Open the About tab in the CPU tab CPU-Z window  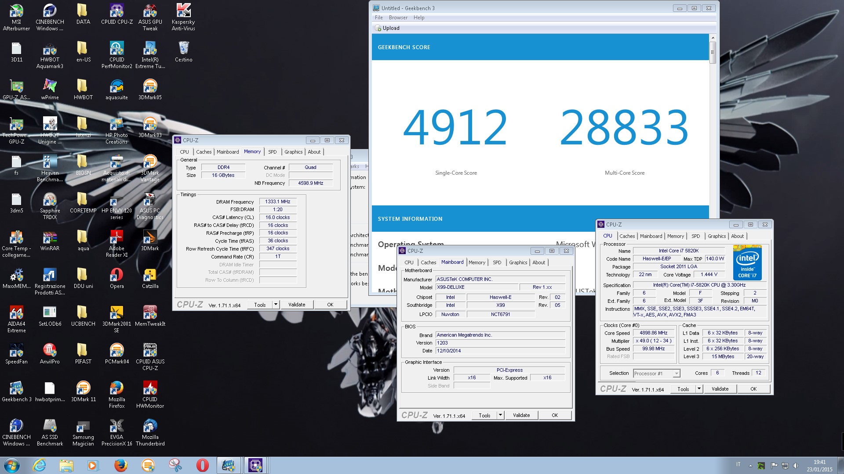[737, 236]
